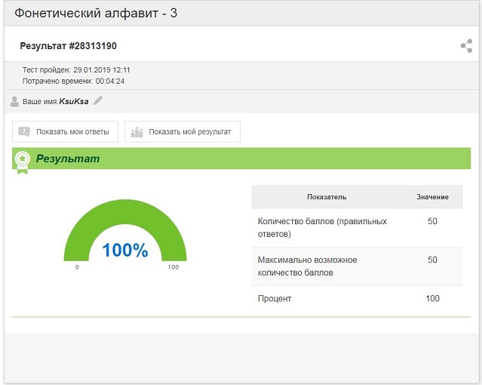The image size is (482, 385).
Task: Open Показать мой результат button
Action: [183, 131]
